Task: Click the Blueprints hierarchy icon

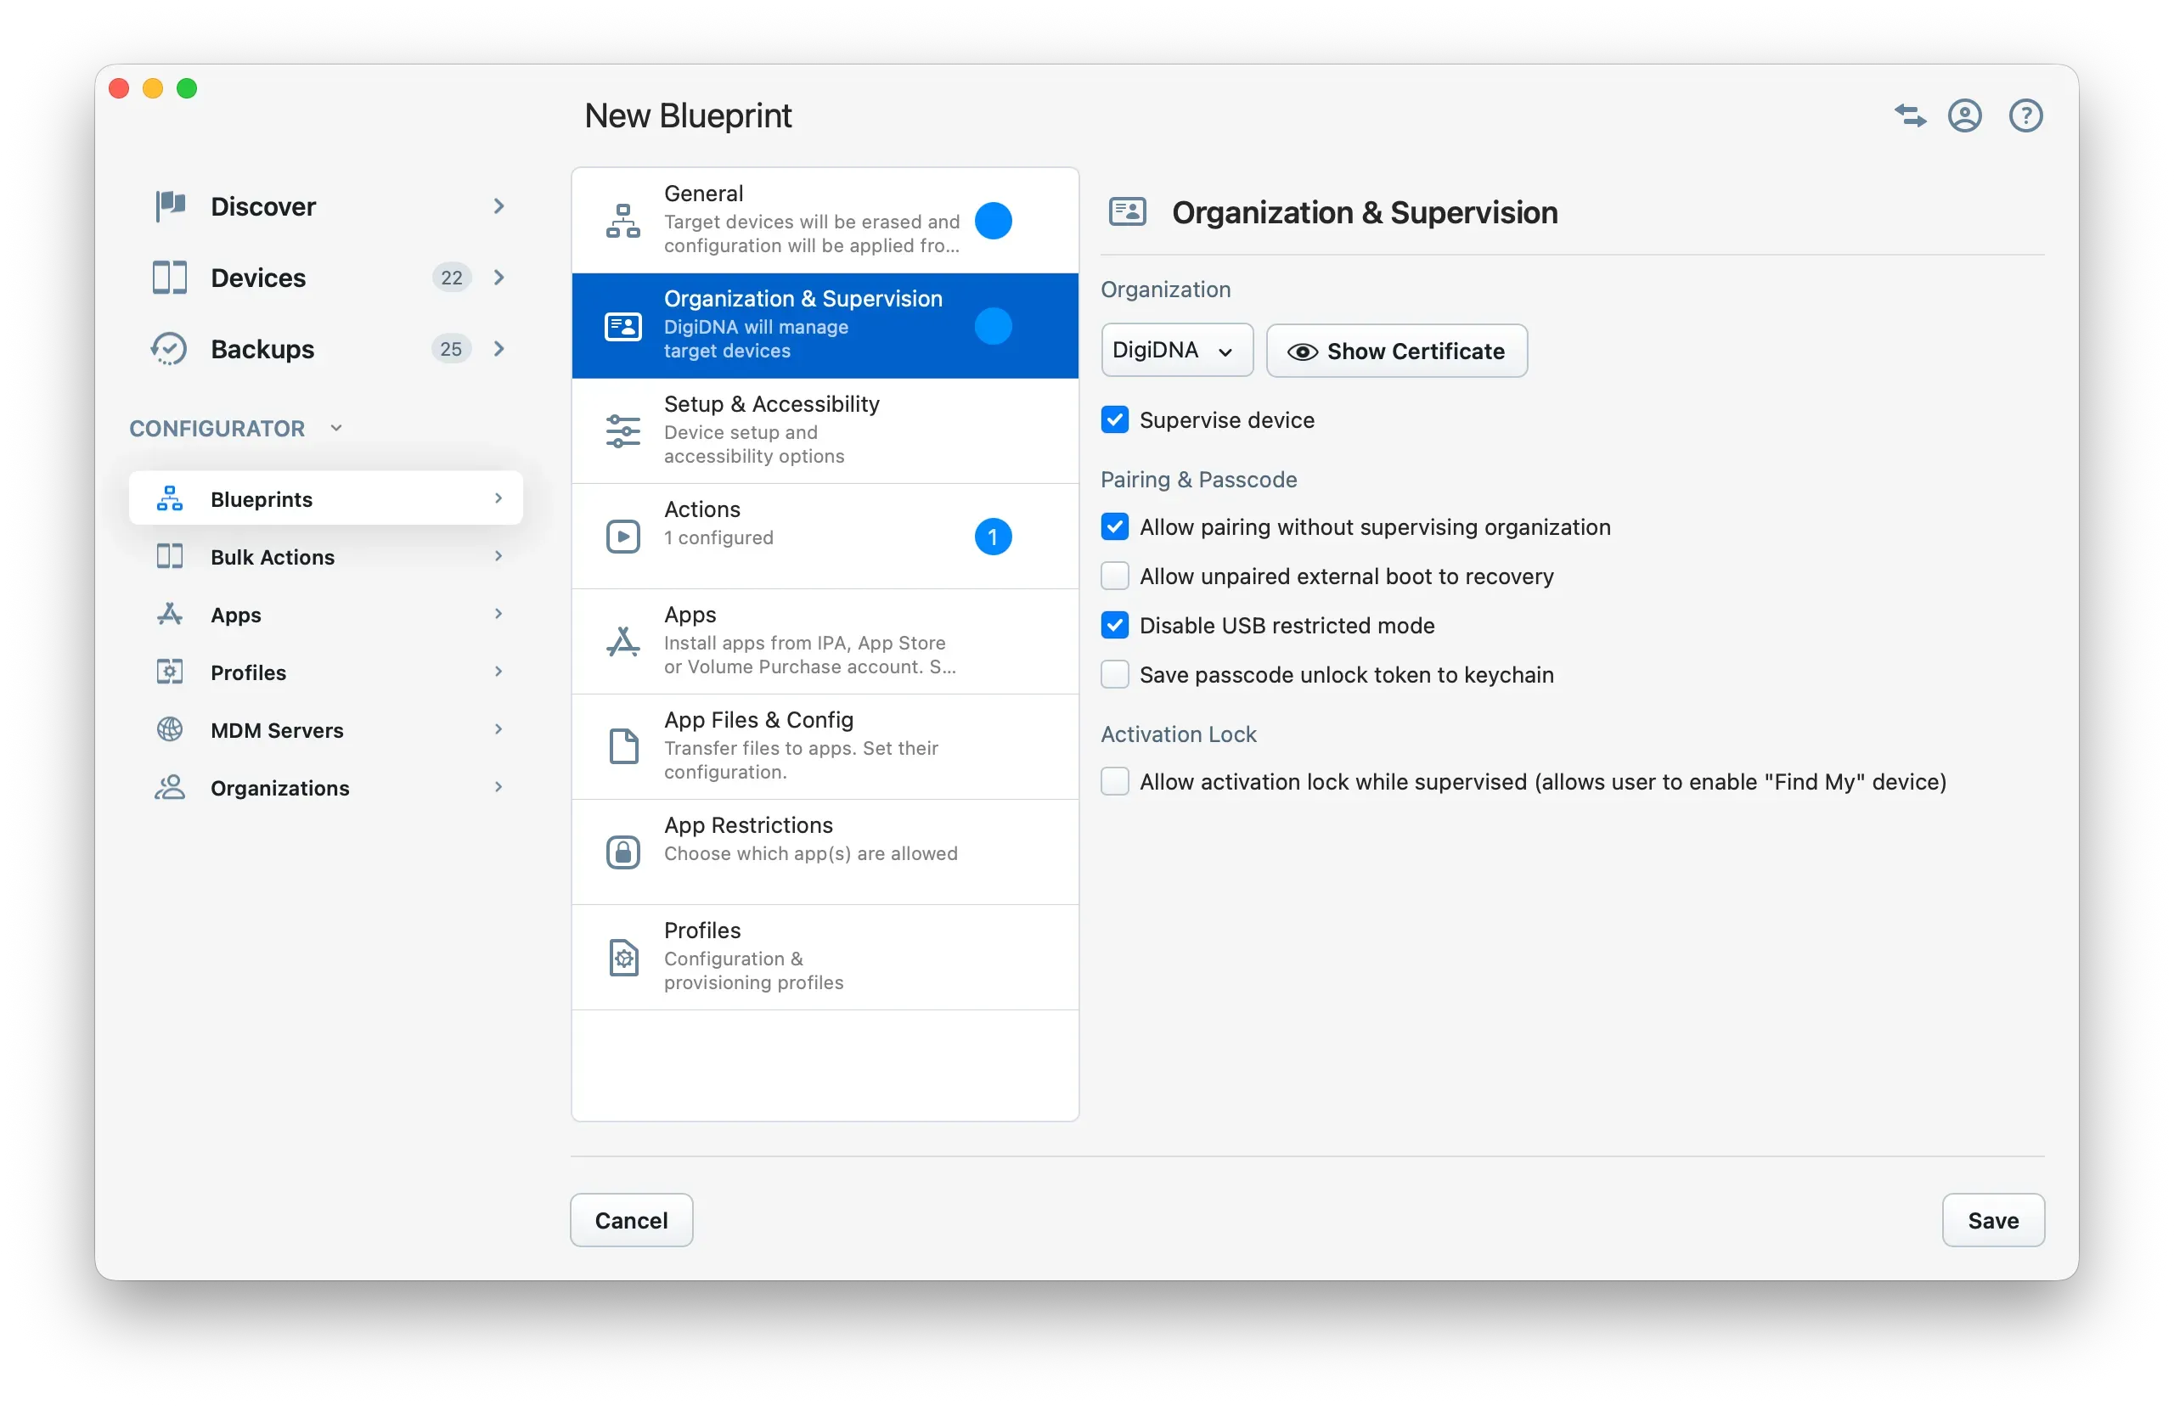Action: pyautogui.click(x=170, y=498)
